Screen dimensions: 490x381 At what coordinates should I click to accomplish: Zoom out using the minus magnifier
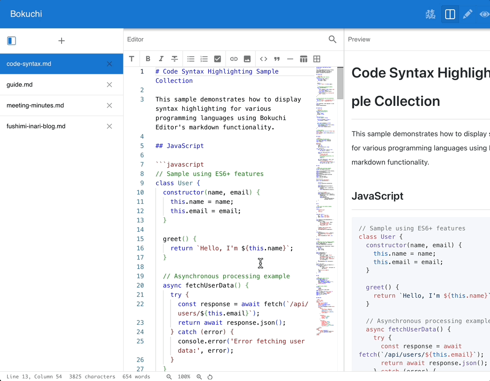click(x=169, y=377)
